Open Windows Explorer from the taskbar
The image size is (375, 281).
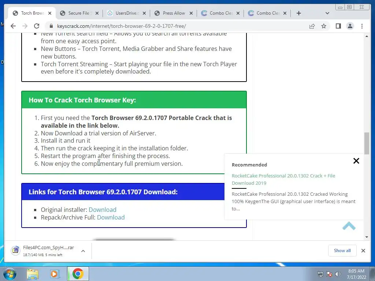33,274
